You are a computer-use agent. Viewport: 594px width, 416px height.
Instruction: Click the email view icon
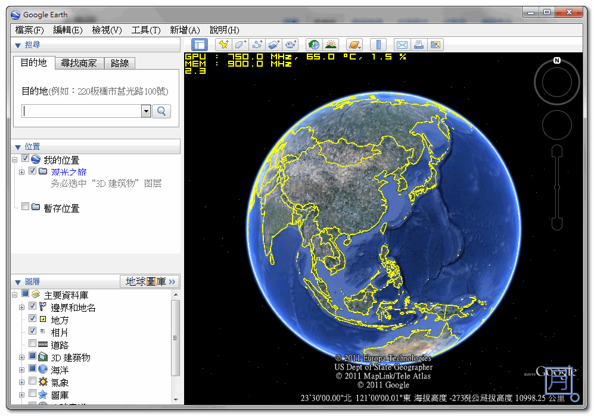click(402, 44)
